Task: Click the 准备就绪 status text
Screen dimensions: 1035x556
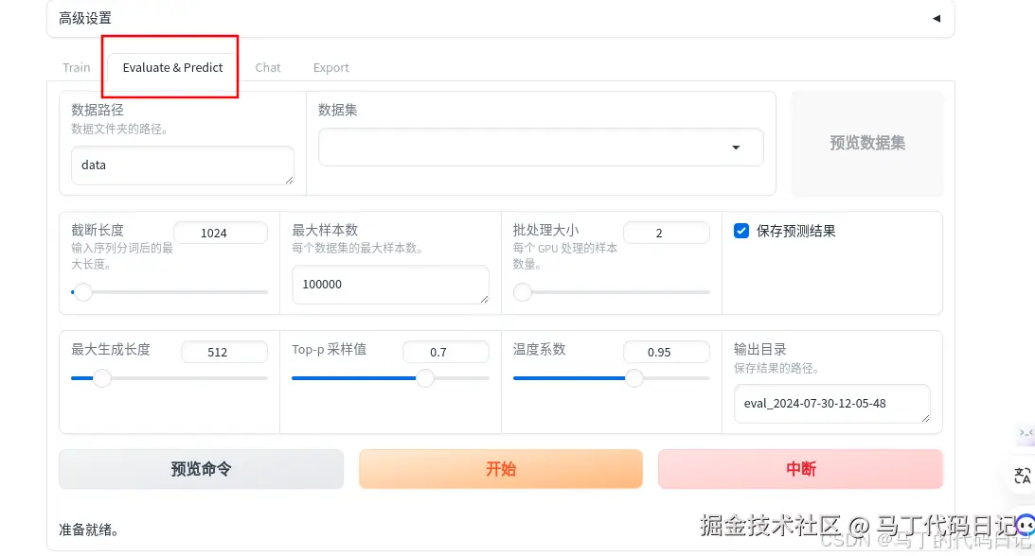Action: tap(88, 530)
